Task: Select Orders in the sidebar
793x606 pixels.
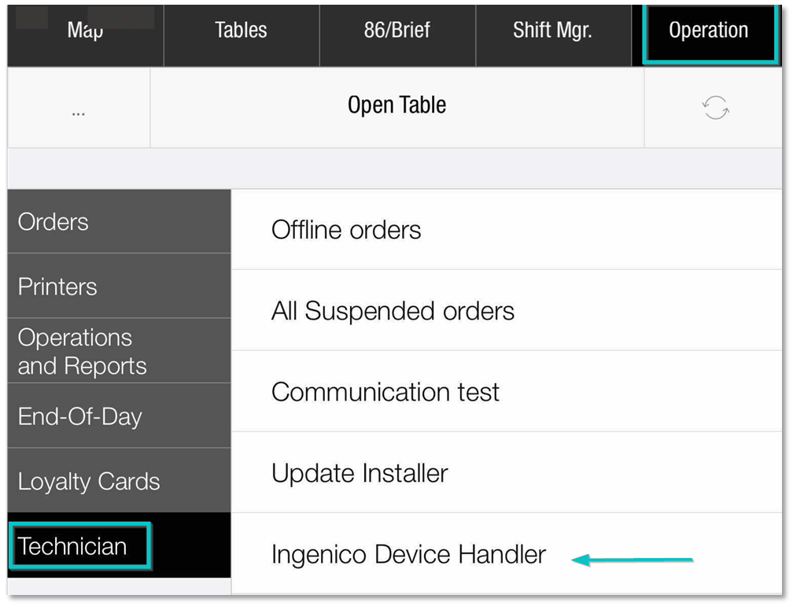Action: click(118, 221)
